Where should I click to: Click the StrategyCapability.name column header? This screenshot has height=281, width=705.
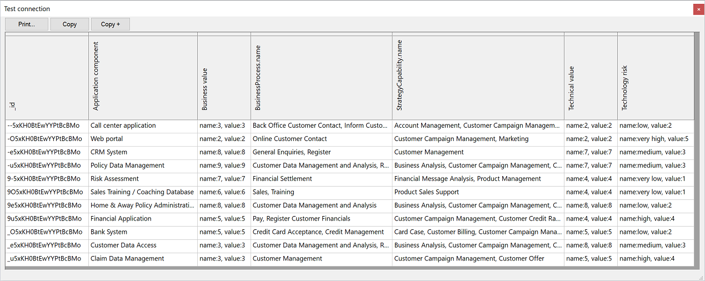point(478,78)
